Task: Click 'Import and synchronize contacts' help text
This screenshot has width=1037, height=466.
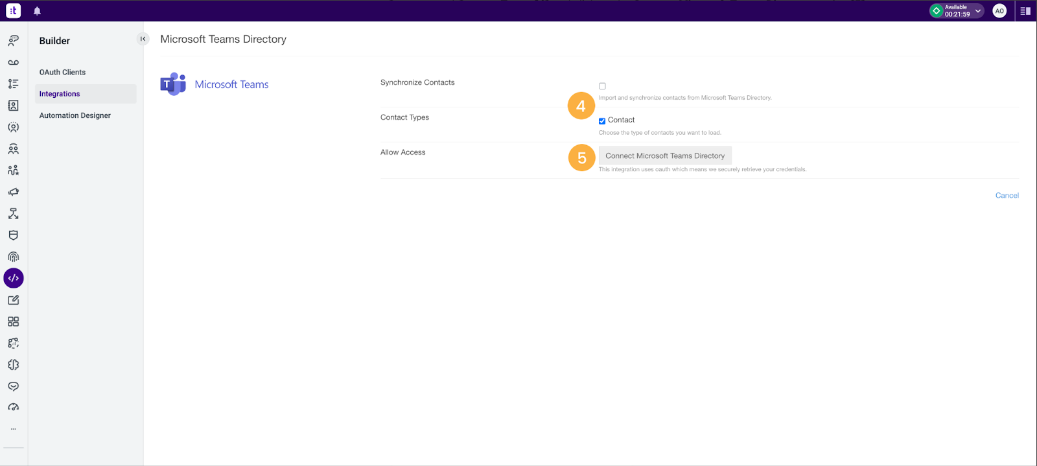Action: (685, 98)
